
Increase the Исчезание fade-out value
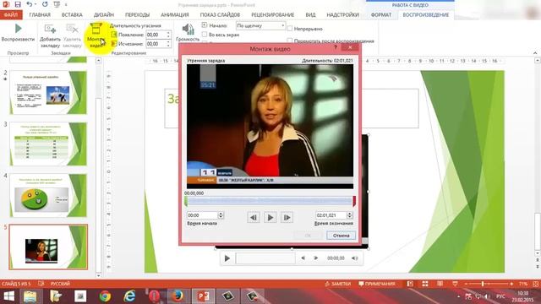tap(168, 42)
